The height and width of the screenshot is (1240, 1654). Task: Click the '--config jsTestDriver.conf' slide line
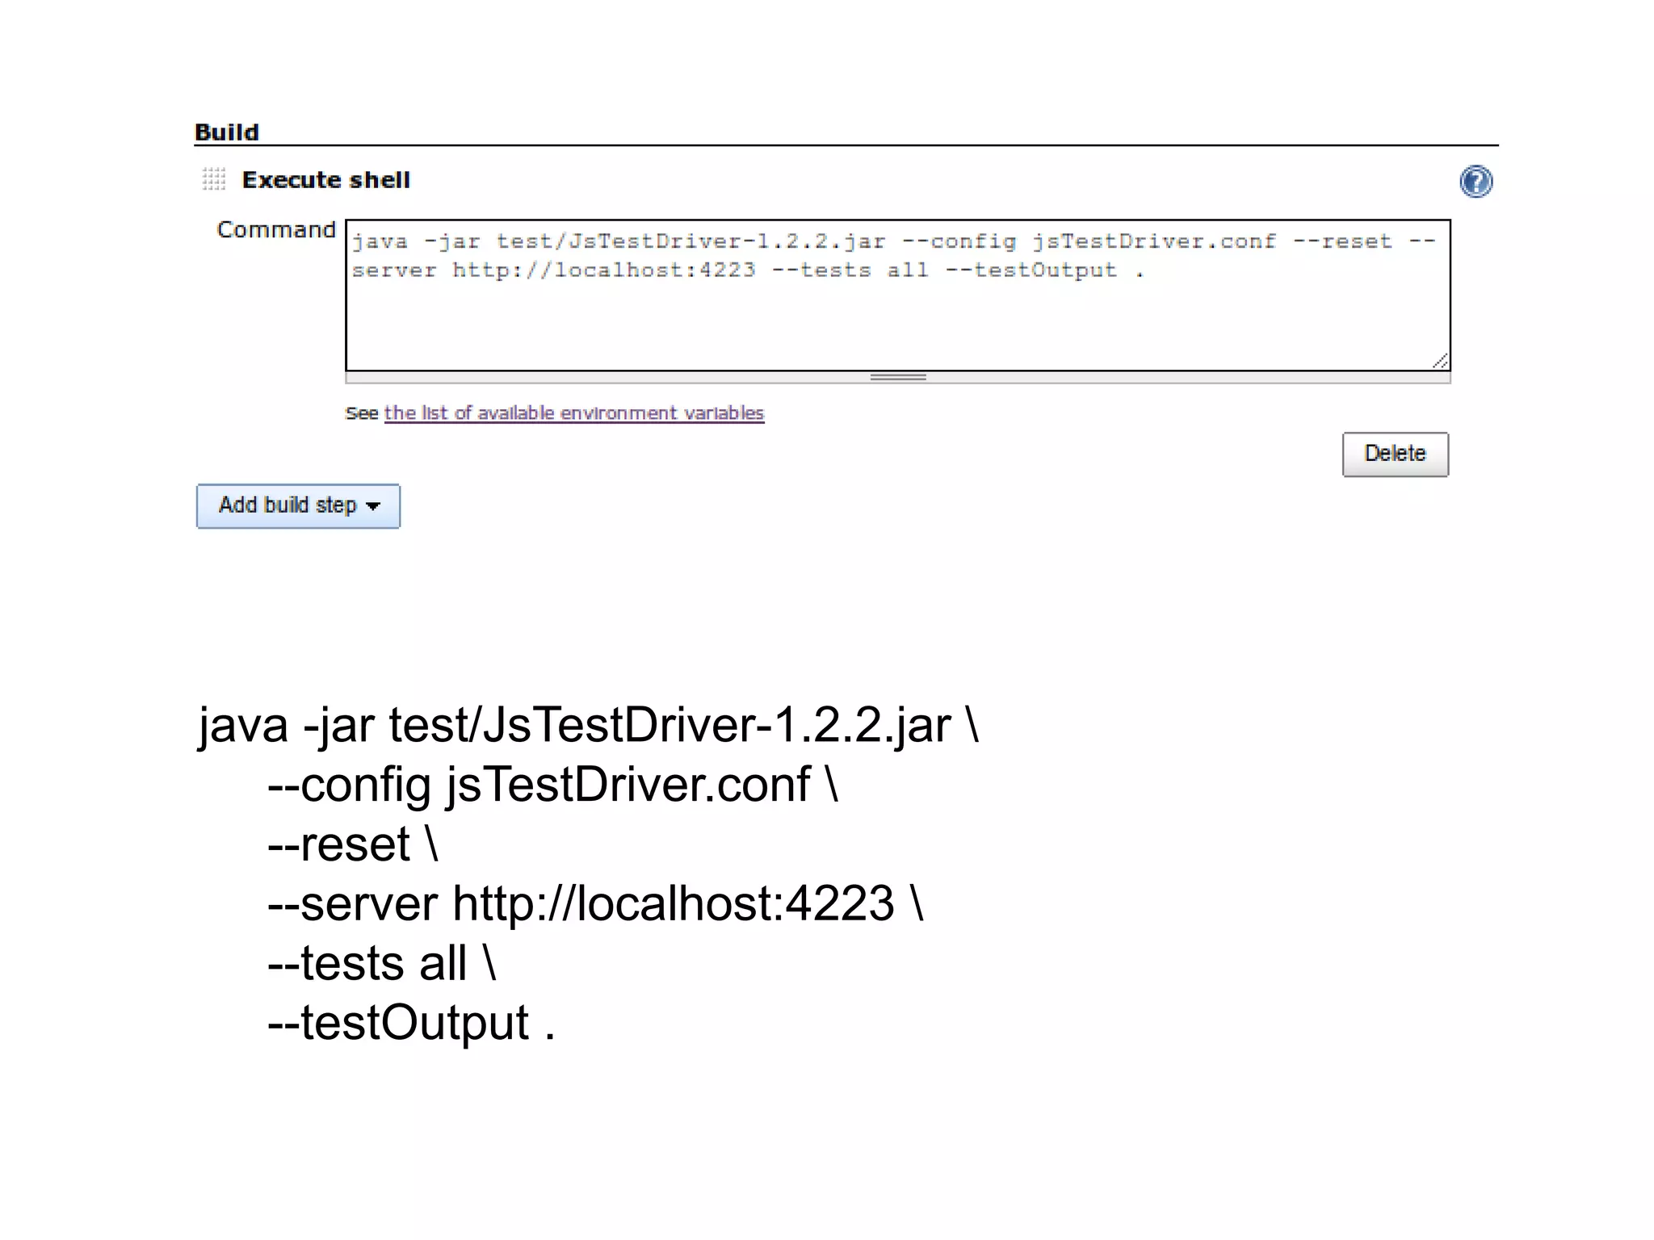[552, 785]
